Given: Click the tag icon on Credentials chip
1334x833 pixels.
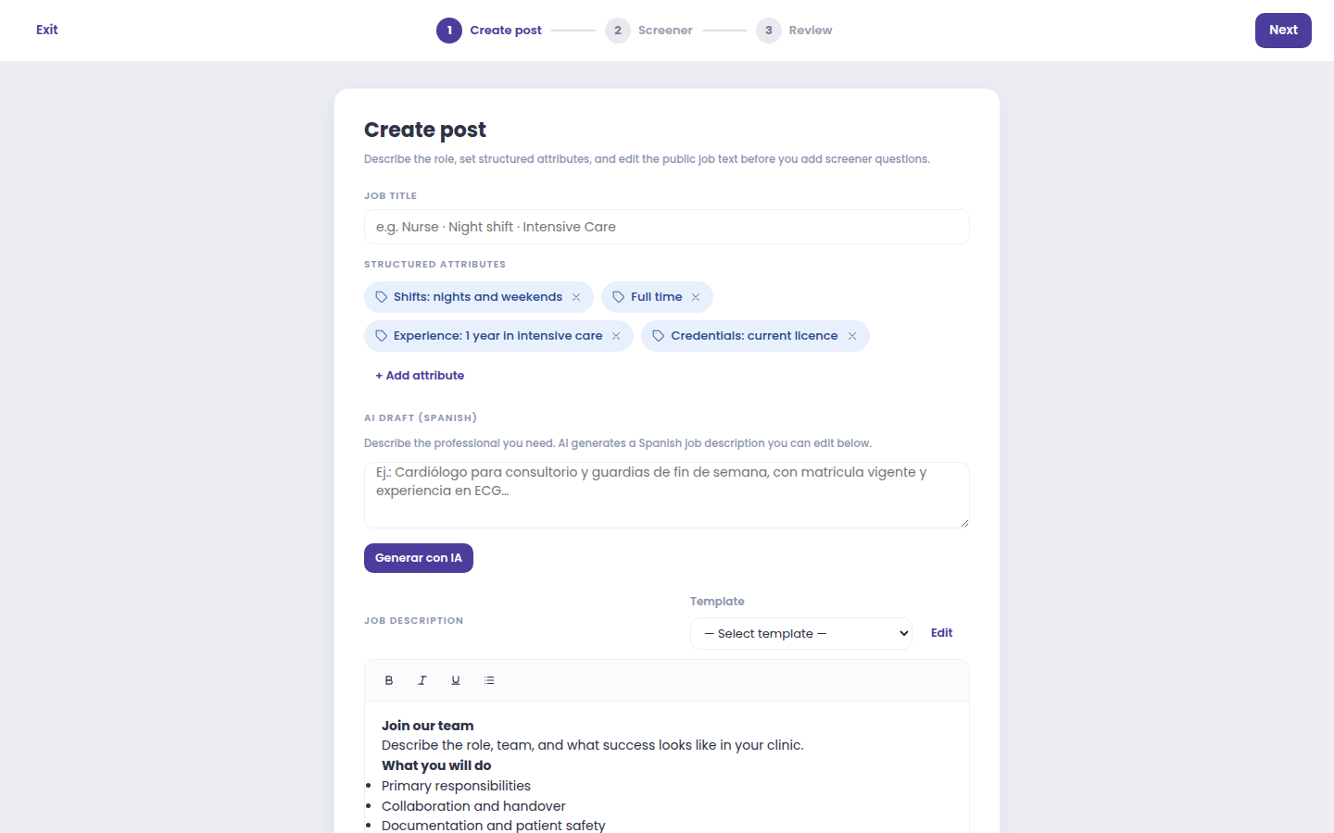Looking at the screenshot, I should point(659,336).
